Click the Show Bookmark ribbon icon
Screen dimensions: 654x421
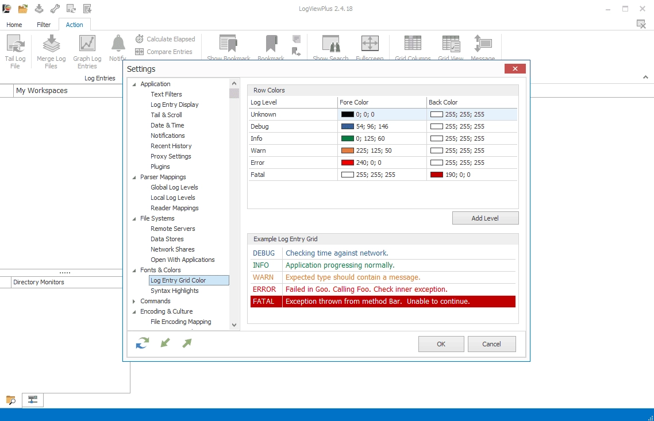(x=229, y=44)
